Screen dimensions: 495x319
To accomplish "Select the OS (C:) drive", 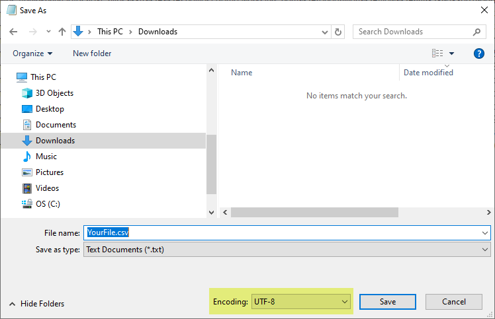I will [x=48, y=204].
